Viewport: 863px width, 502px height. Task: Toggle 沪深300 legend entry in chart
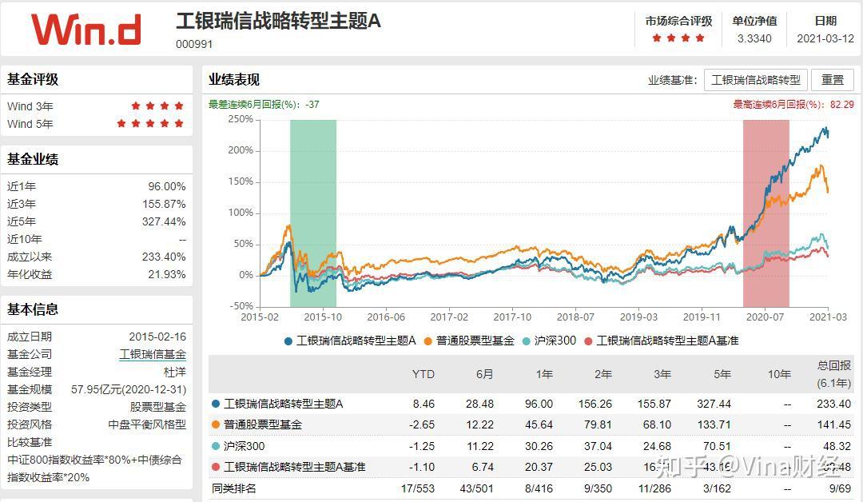(549, 341)
